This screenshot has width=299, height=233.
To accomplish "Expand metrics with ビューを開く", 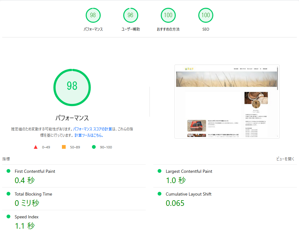I will [285, 159].
